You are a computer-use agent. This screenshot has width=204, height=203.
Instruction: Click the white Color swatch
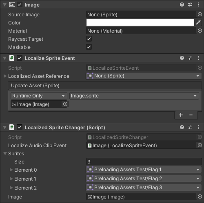click(140, 22)
